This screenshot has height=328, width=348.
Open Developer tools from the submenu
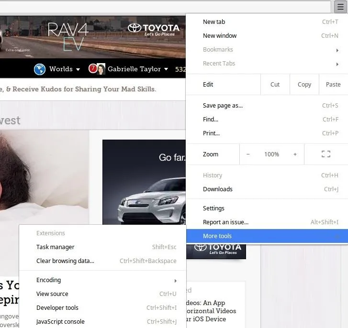(102, 307)
